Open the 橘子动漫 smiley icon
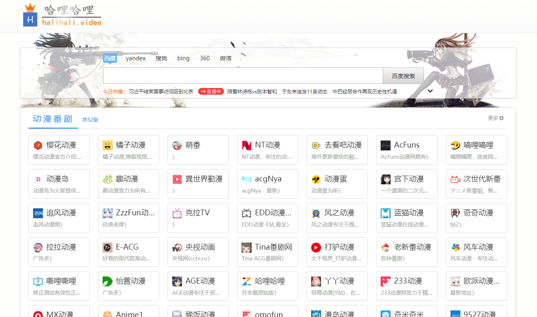537x317 pixels. pos(108,145)
